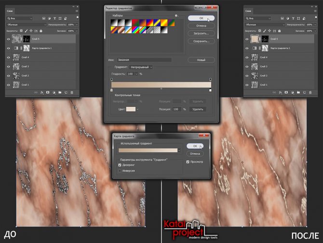Image resolution: width=323 pixels, height=243 pixels.
Task: Open gradient type dropdown Непрерывный
Action: (x=140, y=67)
